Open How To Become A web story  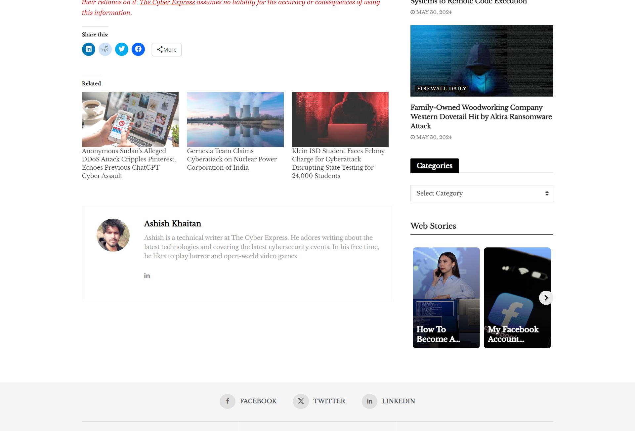[446, 298]
